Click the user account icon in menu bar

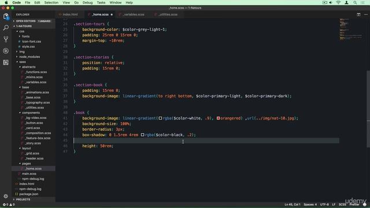point(346,2)
